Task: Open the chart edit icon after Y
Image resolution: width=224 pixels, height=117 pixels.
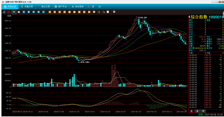Action: (x=94, y=12)
